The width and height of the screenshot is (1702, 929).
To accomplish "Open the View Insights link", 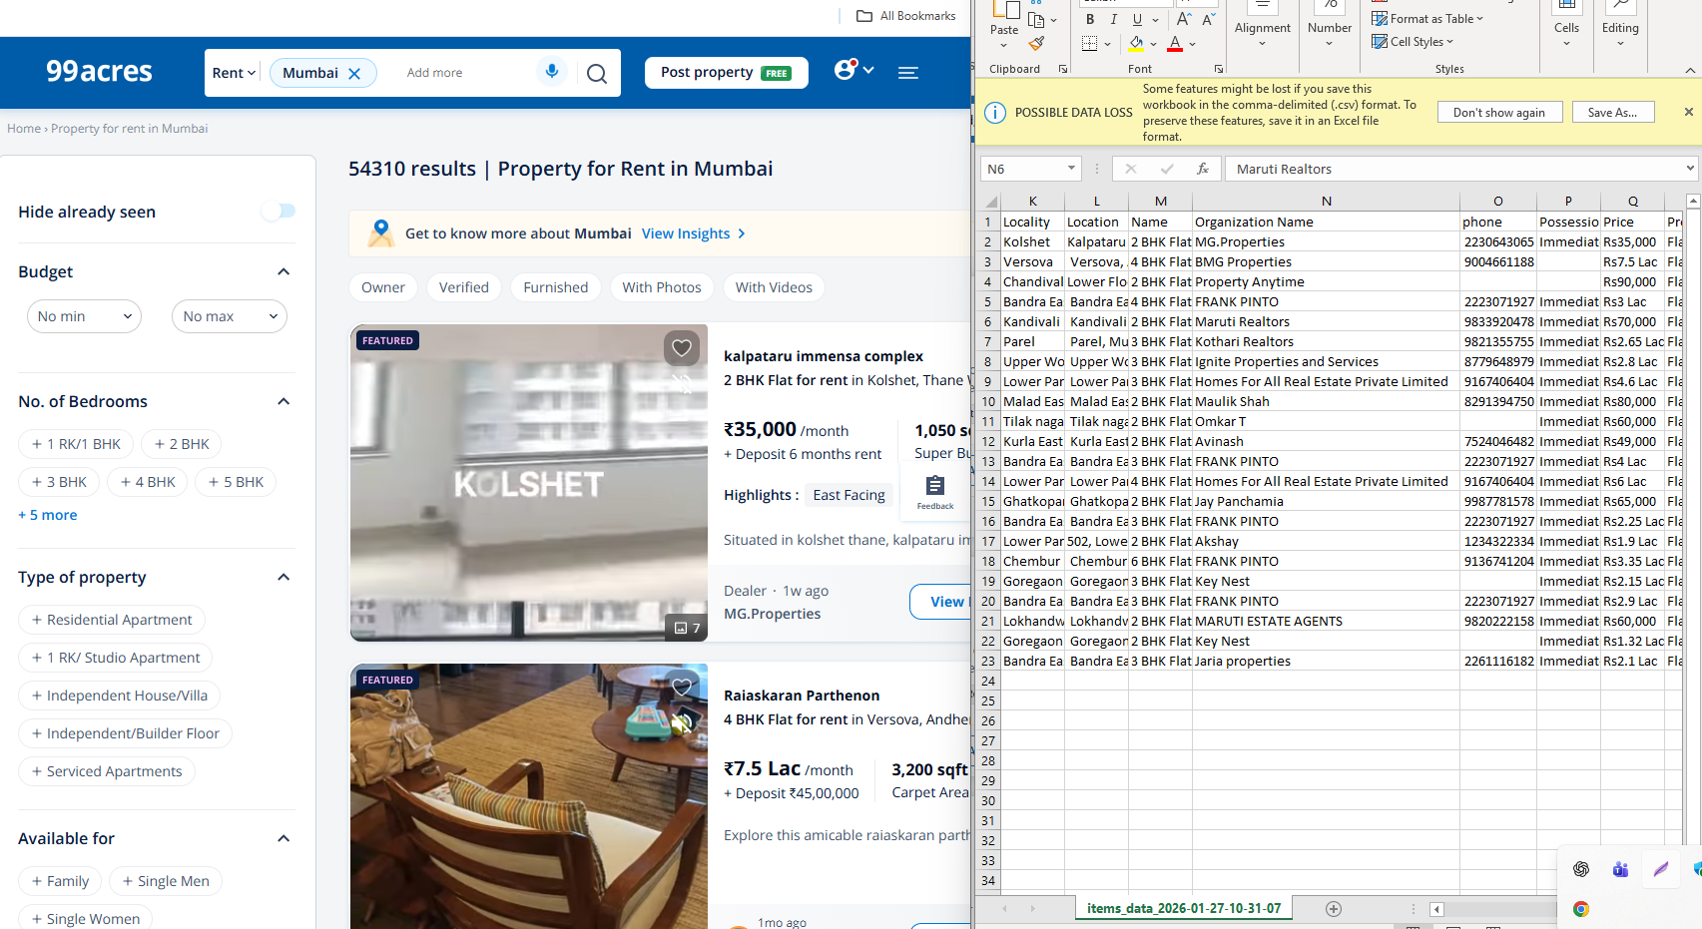I will (694, 233).
